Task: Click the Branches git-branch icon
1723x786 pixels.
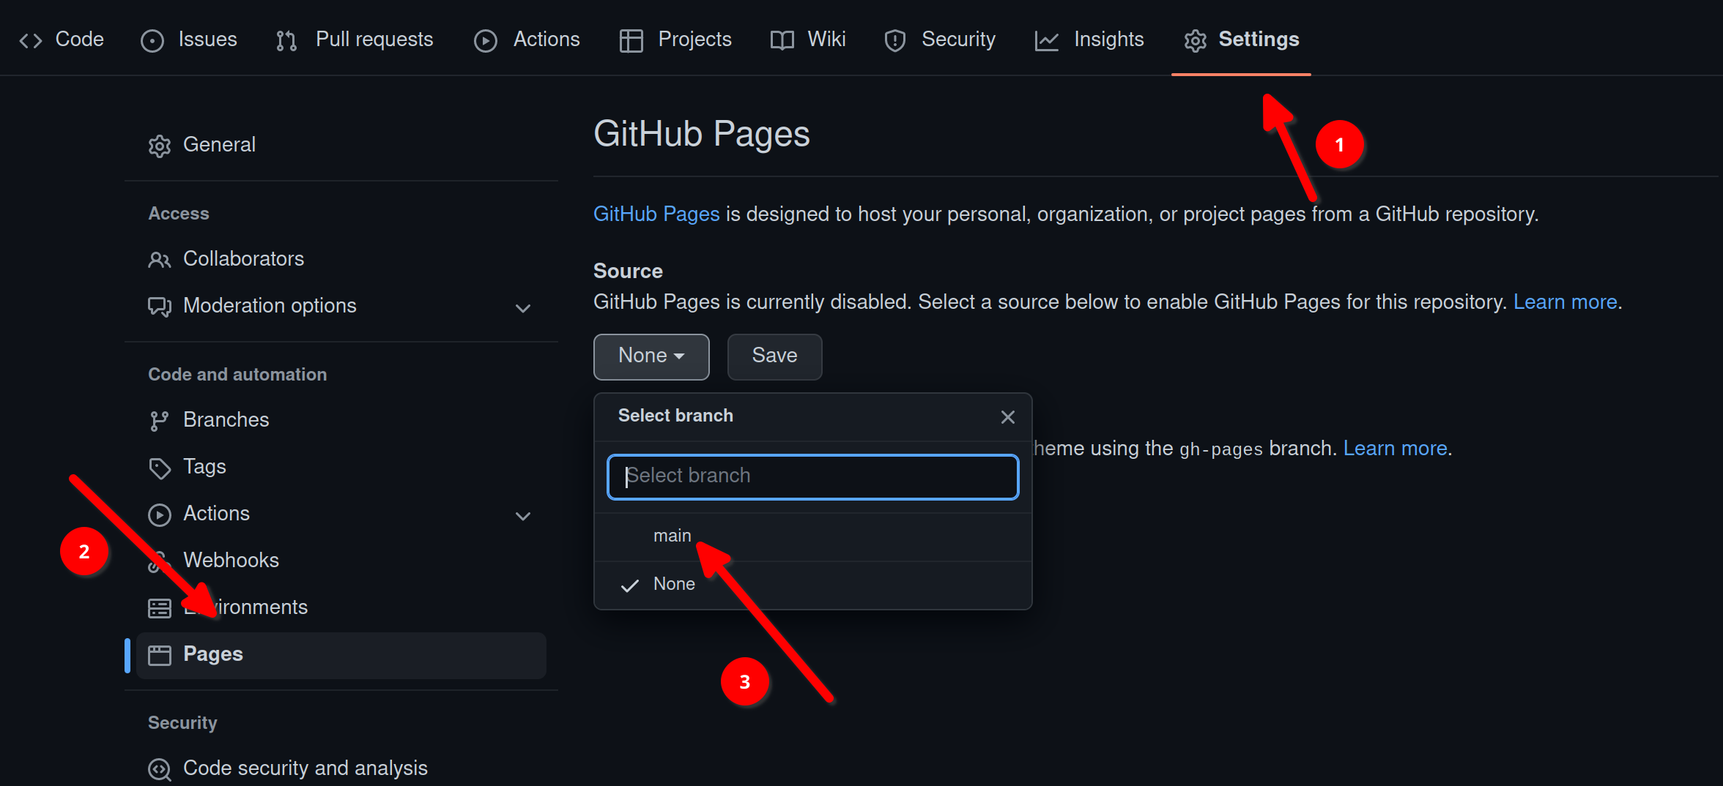Action: [159, 421]
